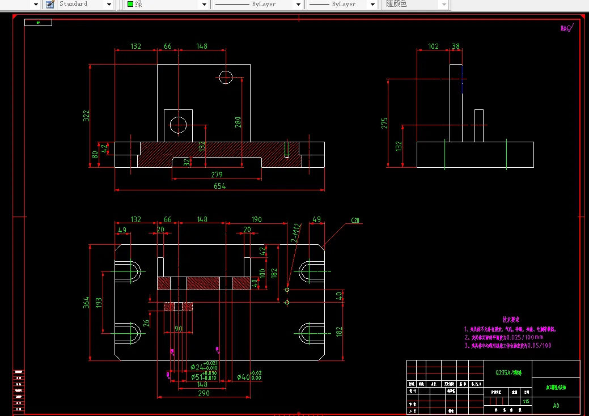Select the 280 vertical dimension
The height and width of the screenshot is (416, 589).
tap(238, 122)
